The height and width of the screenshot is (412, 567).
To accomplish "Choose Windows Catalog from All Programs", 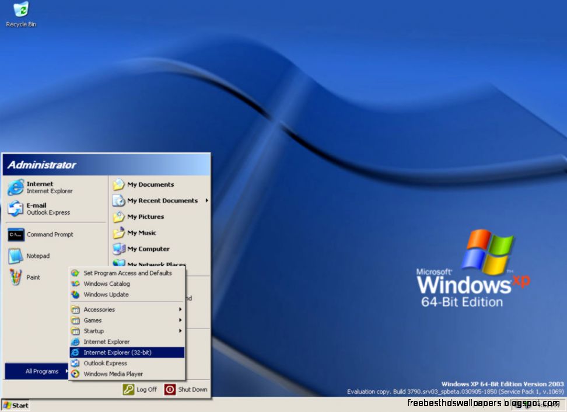I will tap(127, 284).
